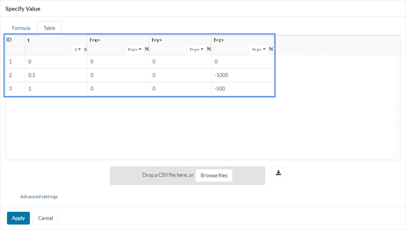Expand the f<z> column dropdown
This screenshot has height=230, width=406.
259,49
